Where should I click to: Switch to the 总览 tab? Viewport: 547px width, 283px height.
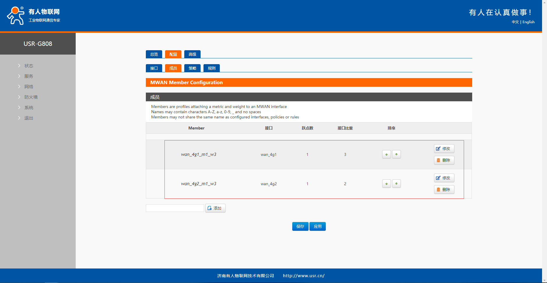point(154,54)
